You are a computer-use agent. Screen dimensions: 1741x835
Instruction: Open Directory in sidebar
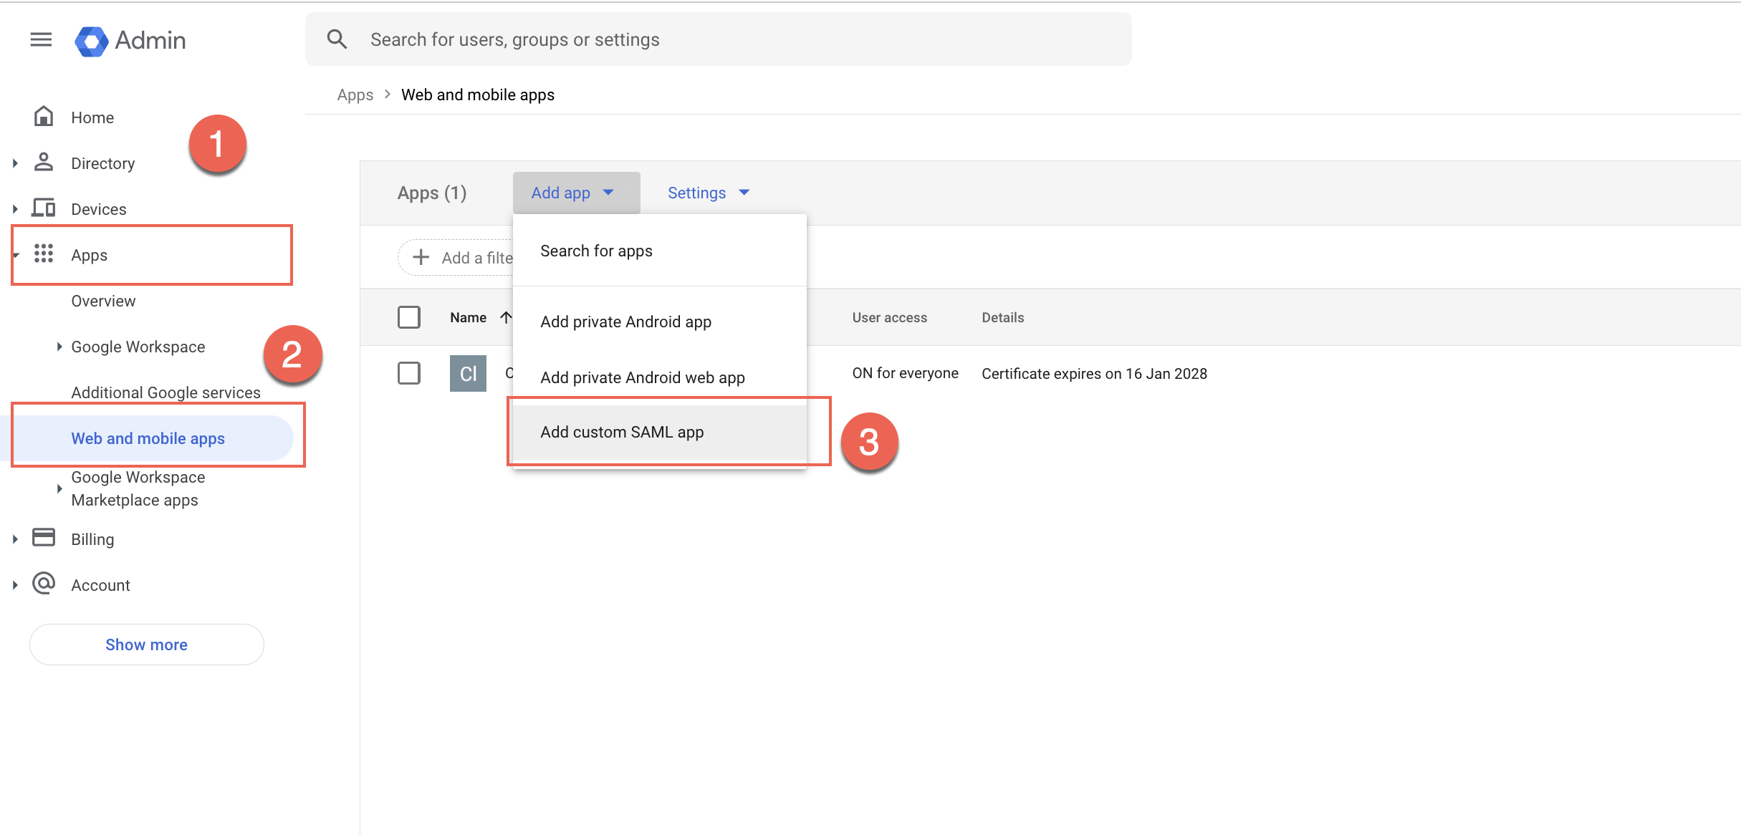pos(102,163)
